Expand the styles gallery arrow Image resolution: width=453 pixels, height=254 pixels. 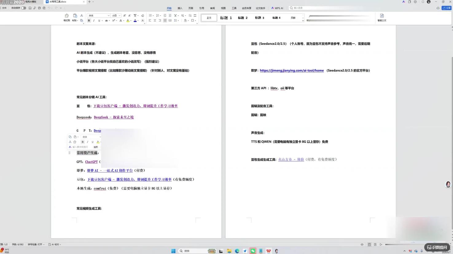coord(303,21)
